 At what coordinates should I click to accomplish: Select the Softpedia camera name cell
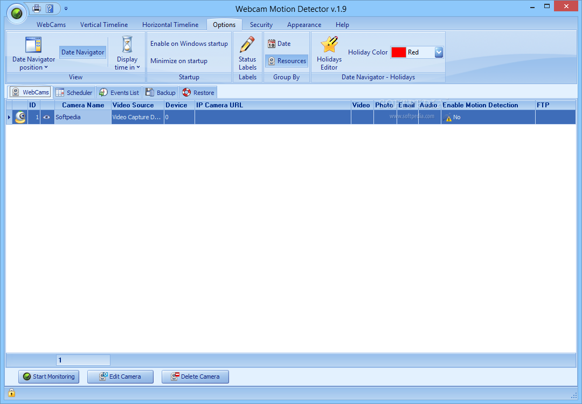(83, 117)
